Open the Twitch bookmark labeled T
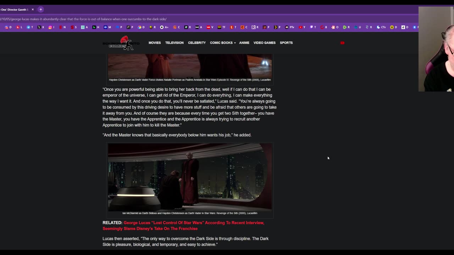 (313, 27)
